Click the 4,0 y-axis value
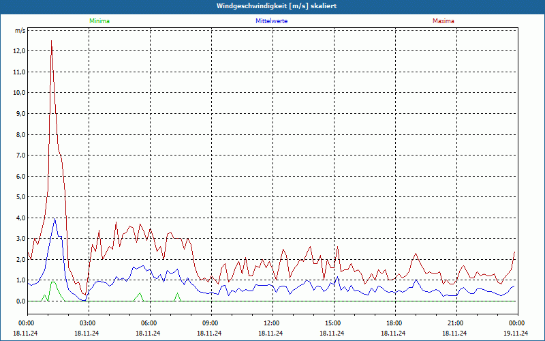 click(21, 218)
